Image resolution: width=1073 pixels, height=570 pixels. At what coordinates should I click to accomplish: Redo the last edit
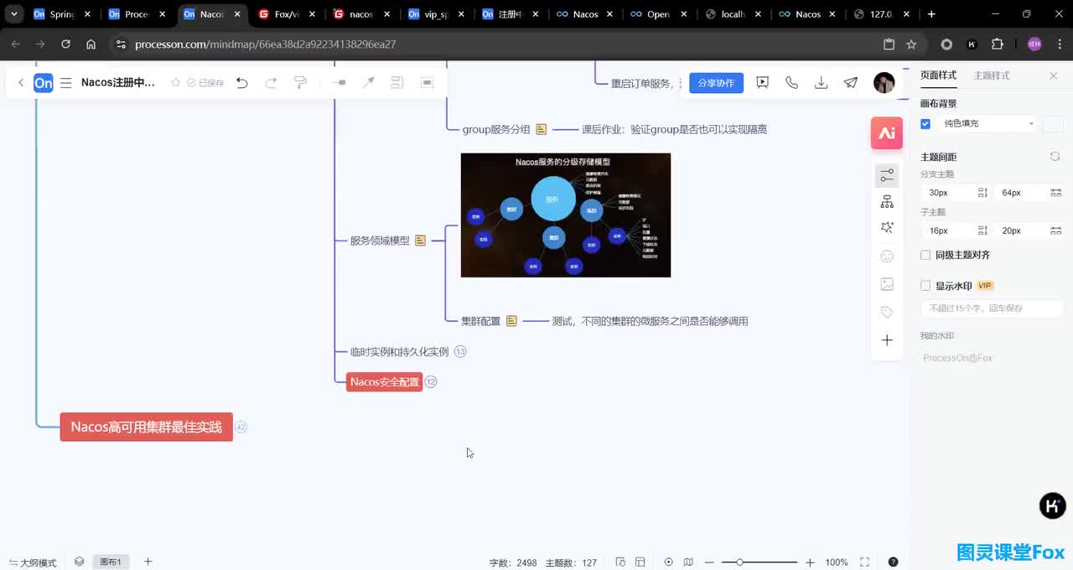(x=271, y=83)
